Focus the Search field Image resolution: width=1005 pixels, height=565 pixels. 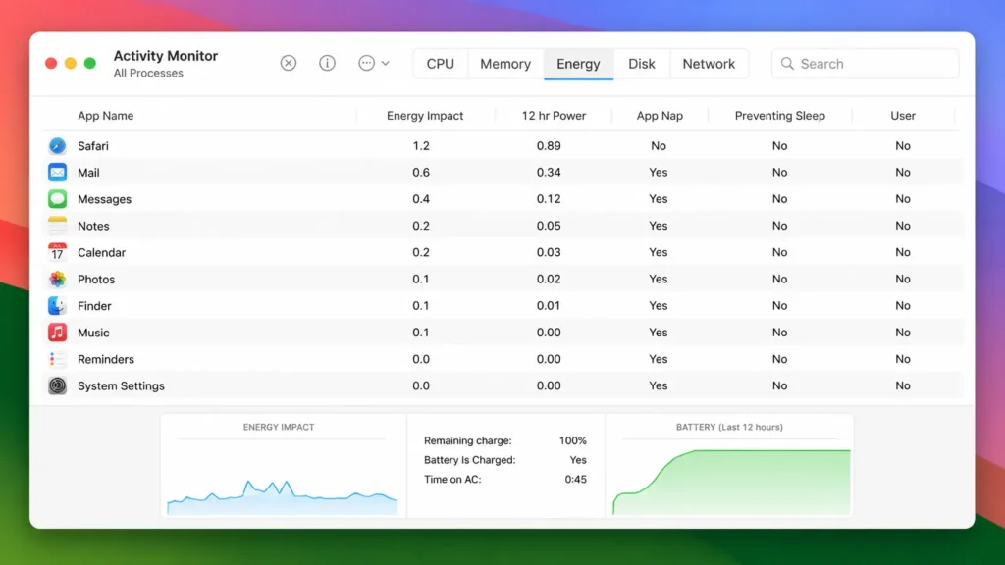point(866,64)
